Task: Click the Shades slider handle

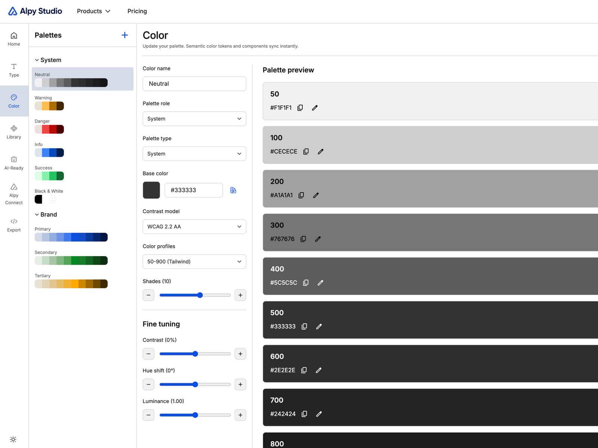Action: 200,295
